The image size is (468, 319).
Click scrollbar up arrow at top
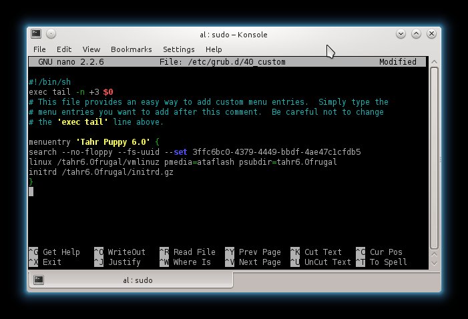tap(434, 62)
